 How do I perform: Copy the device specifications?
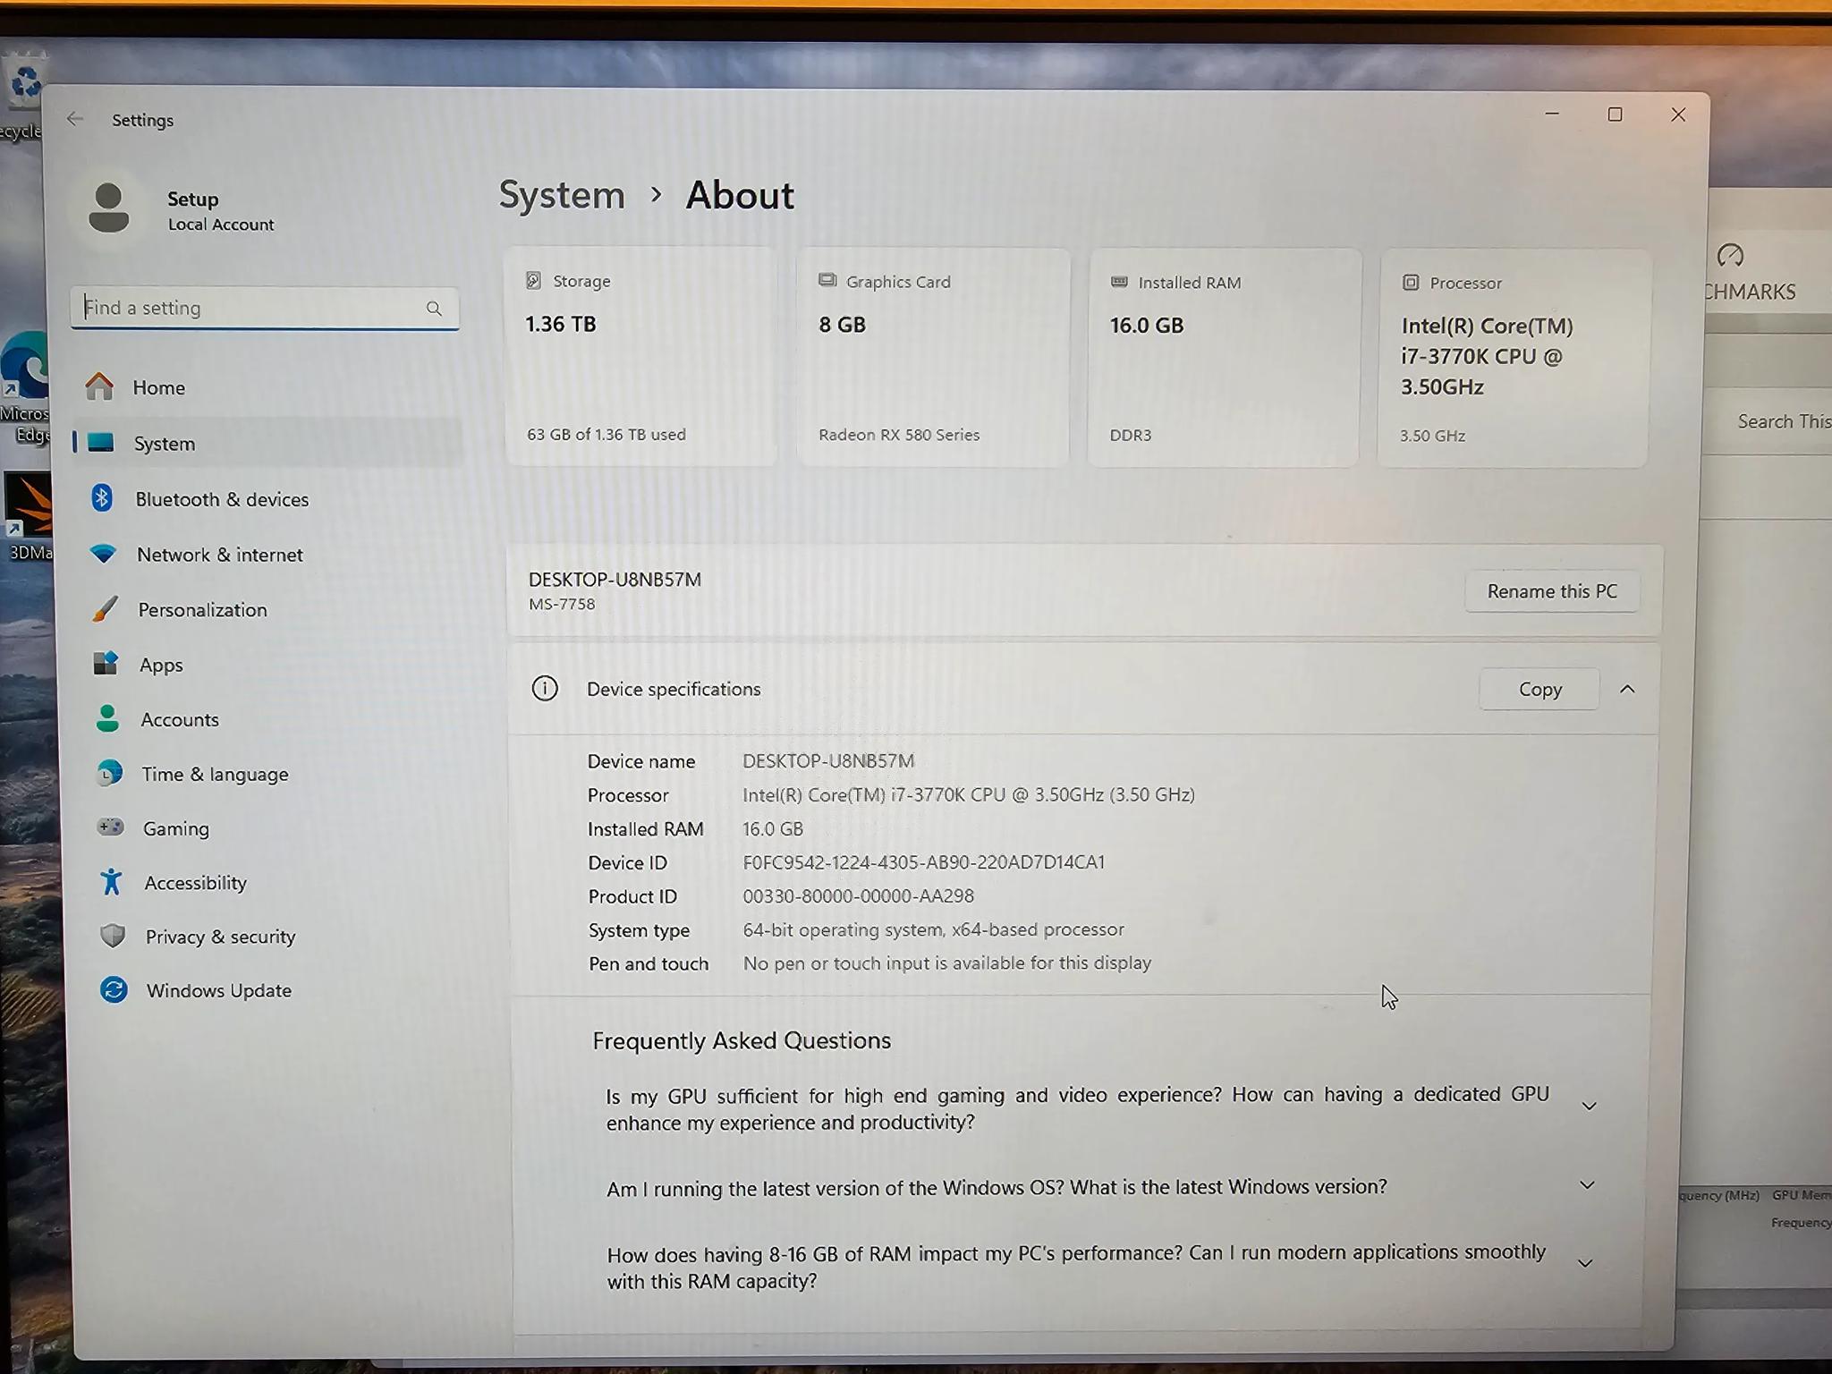1539,689
